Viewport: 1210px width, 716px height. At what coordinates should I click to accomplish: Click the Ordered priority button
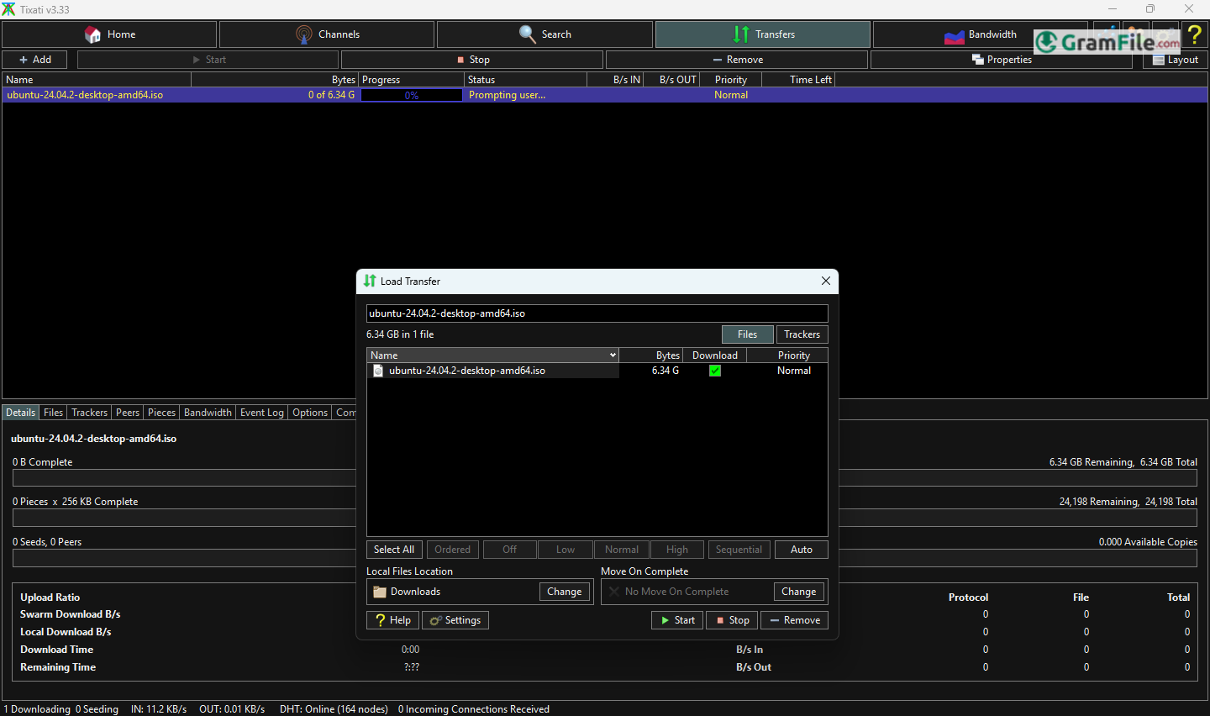pos(453,550)
